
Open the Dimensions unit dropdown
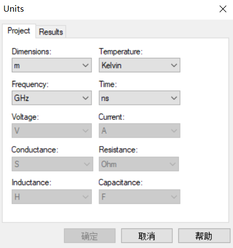click(52, 65)
